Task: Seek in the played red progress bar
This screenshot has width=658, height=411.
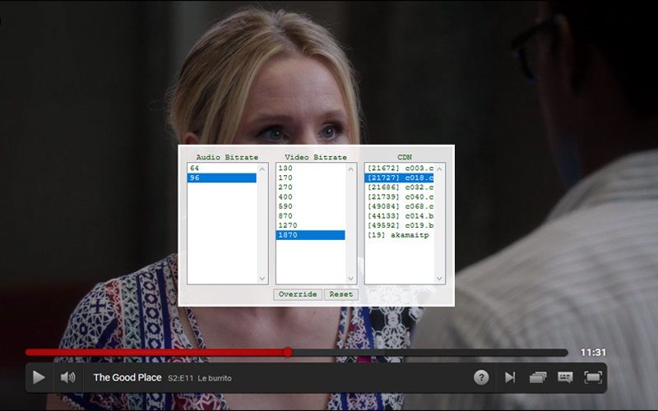Action: (x=154, y=353)
